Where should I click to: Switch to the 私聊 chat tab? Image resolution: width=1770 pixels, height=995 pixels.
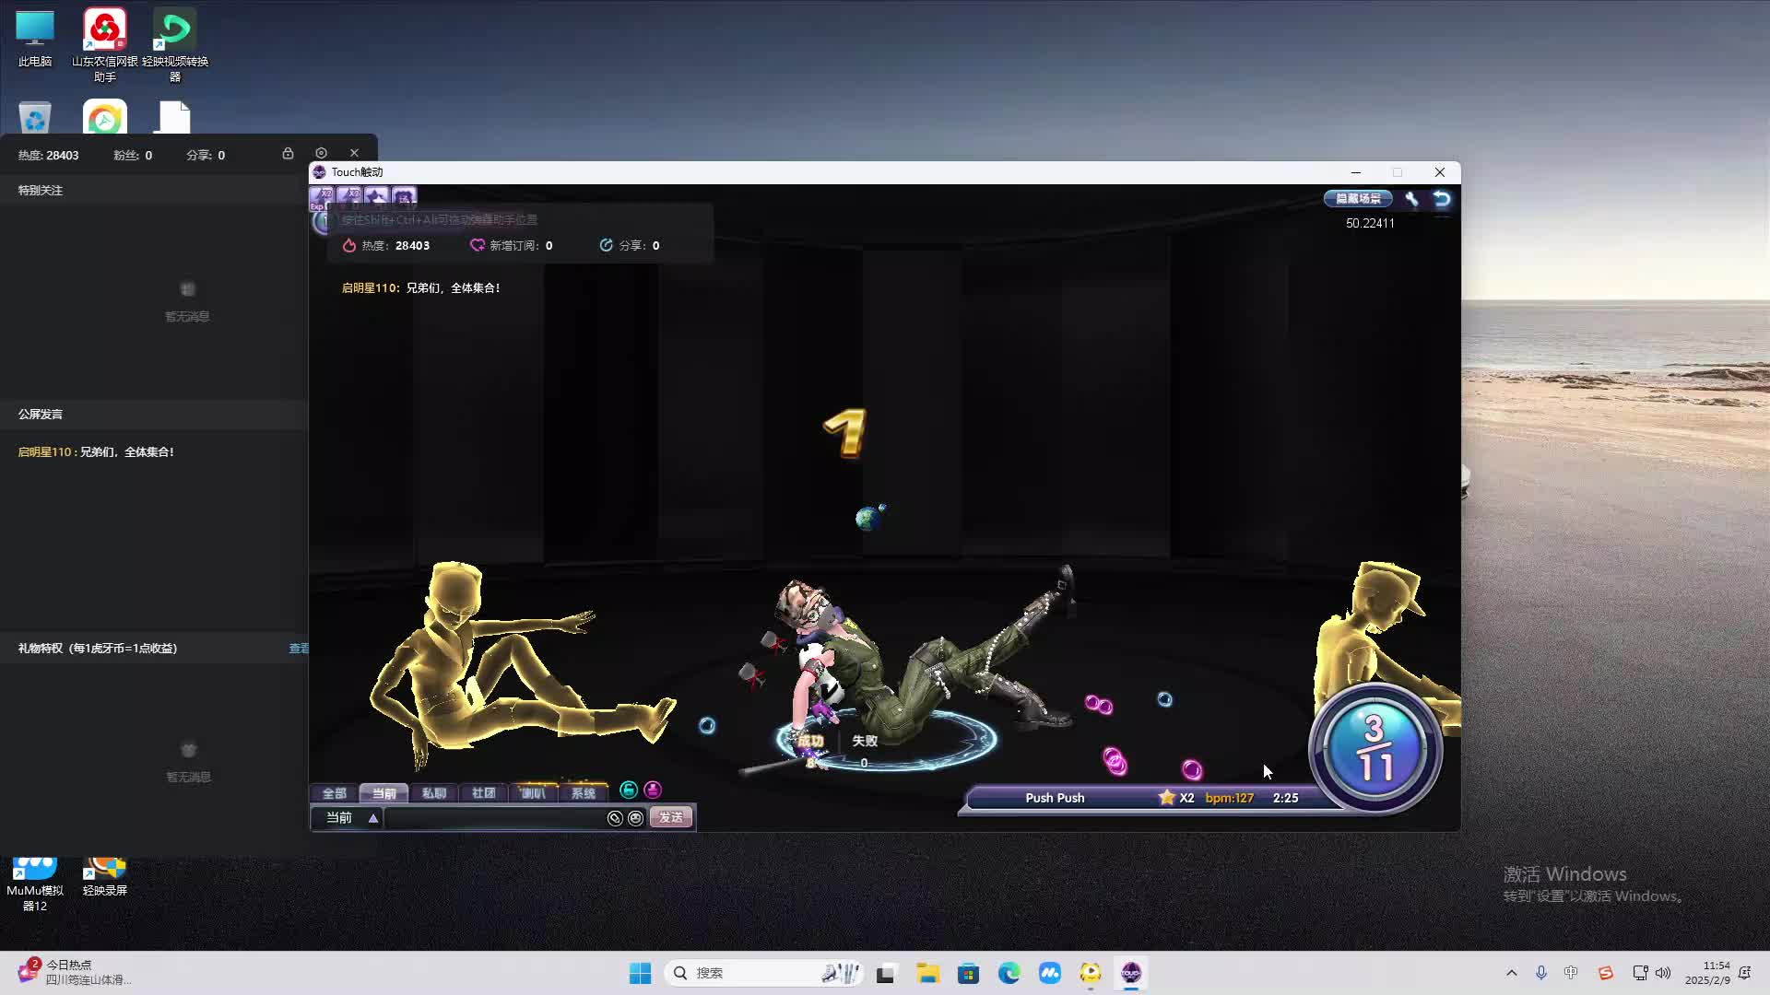pos(433,793)
